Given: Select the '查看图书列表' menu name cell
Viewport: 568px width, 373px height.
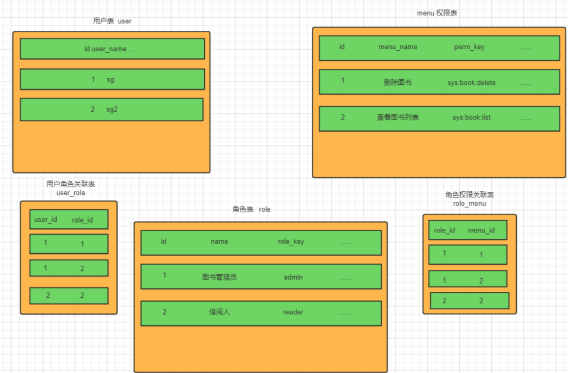Looking at the screenshot, I should click(x=397, y=117).
